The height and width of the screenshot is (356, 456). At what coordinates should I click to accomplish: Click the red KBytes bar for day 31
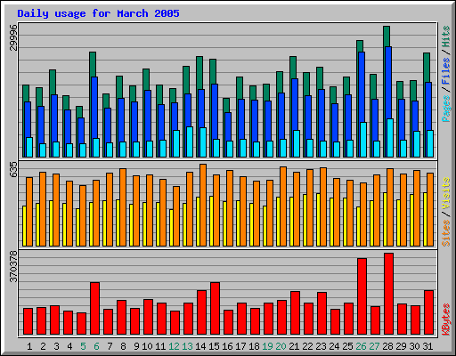click(428, 312)
